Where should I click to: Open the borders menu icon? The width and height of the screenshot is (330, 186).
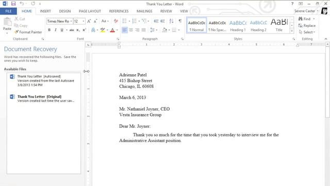[174, 30]
